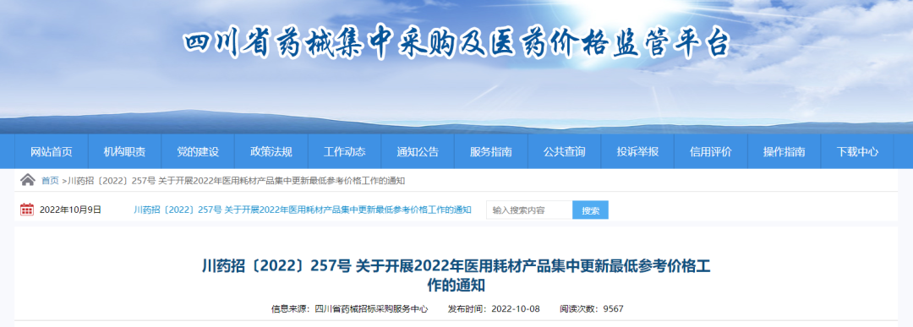Click the red calendar icon
913x327 pixels.
click(x=27, y=210)
